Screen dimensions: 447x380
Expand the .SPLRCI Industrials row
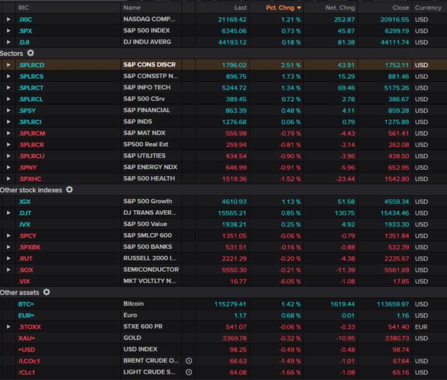coord(9,122)
